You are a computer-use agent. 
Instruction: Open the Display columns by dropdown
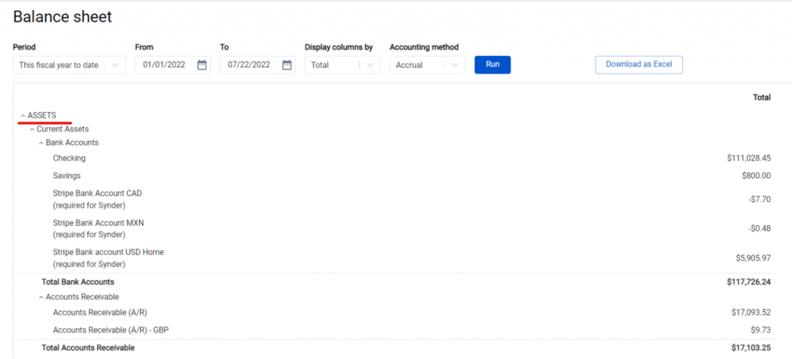342,65
